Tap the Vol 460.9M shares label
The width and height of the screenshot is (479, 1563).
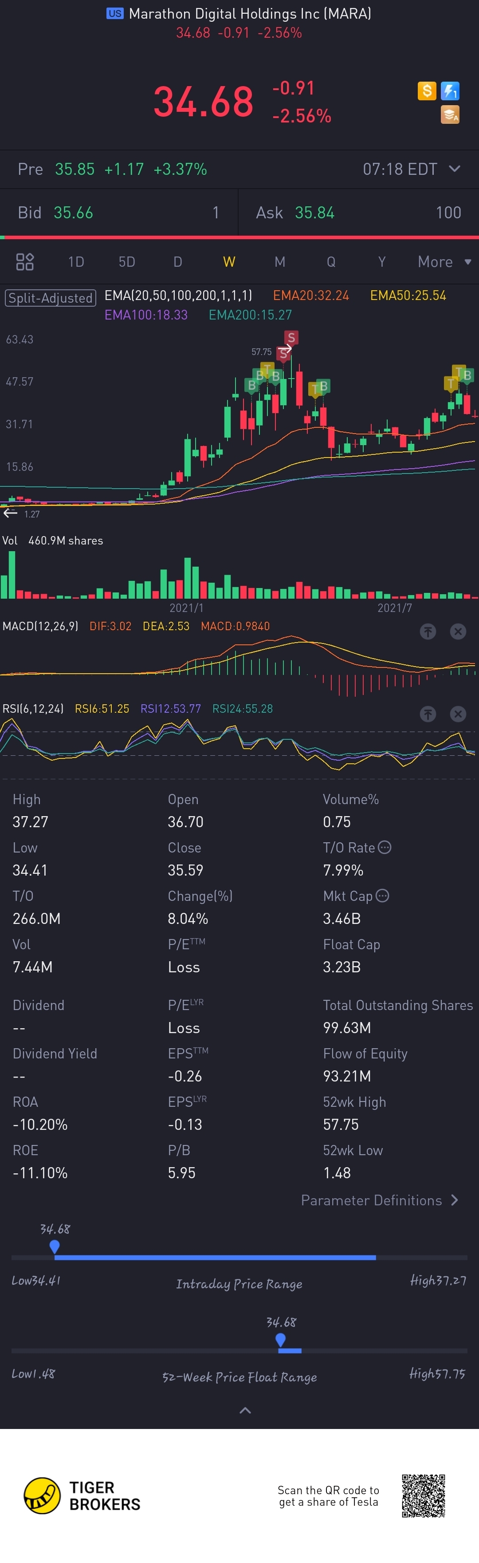(x=53, y=541)
